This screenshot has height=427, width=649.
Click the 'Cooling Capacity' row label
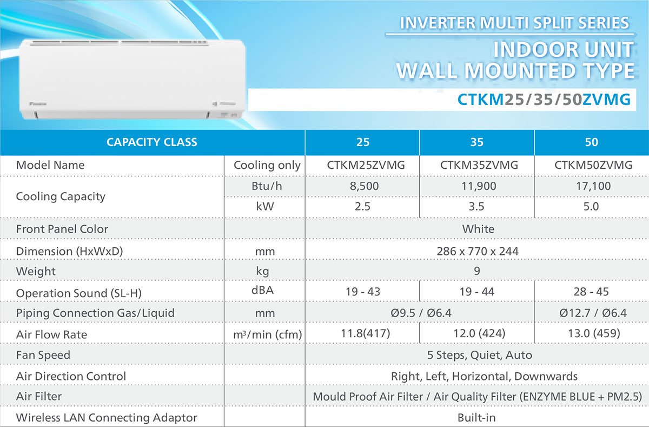point(61,196)
